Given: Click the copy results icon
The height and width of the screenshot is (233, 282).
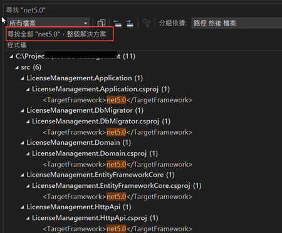Looking at the screenshot, I should (102, 23).
